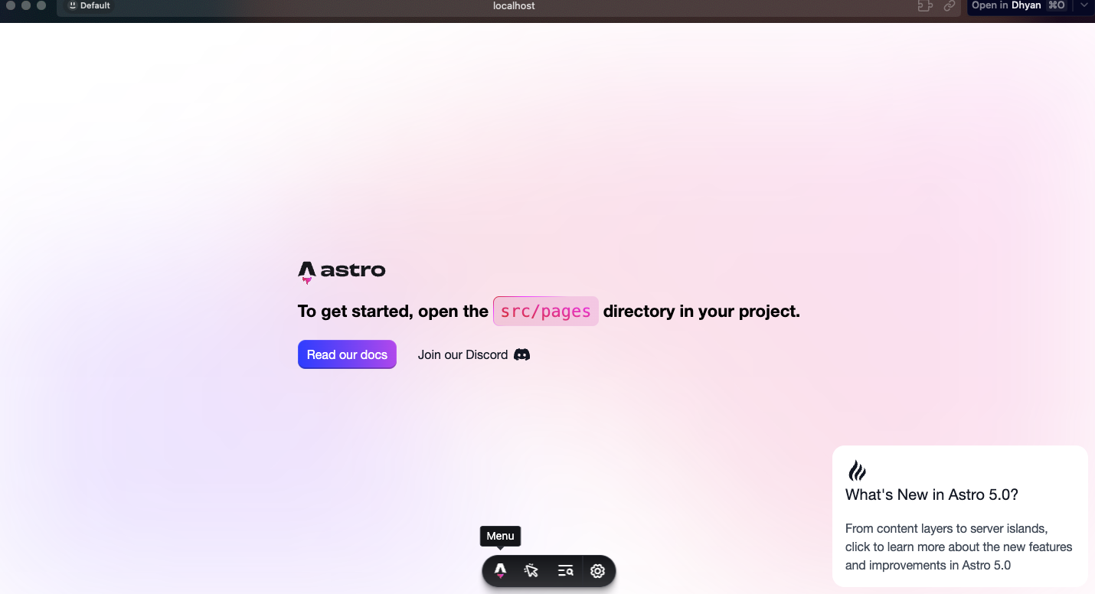
Task: Click the Astro logo above the heading
Action: pos(342,272)
